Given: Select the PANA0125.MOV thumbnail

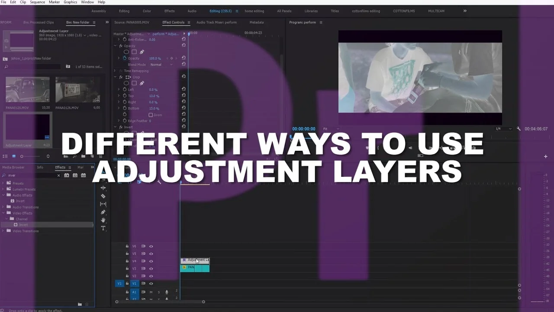Looking at the screenshot, I should tap(27, 90).
